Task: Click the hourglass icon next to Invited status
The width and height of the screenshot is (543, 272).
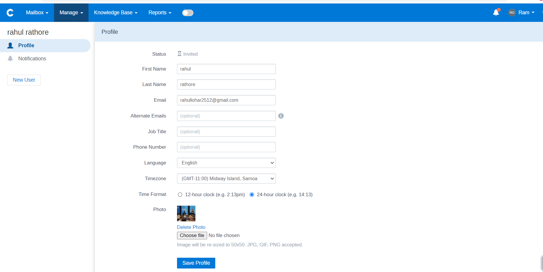Action: 179,53
